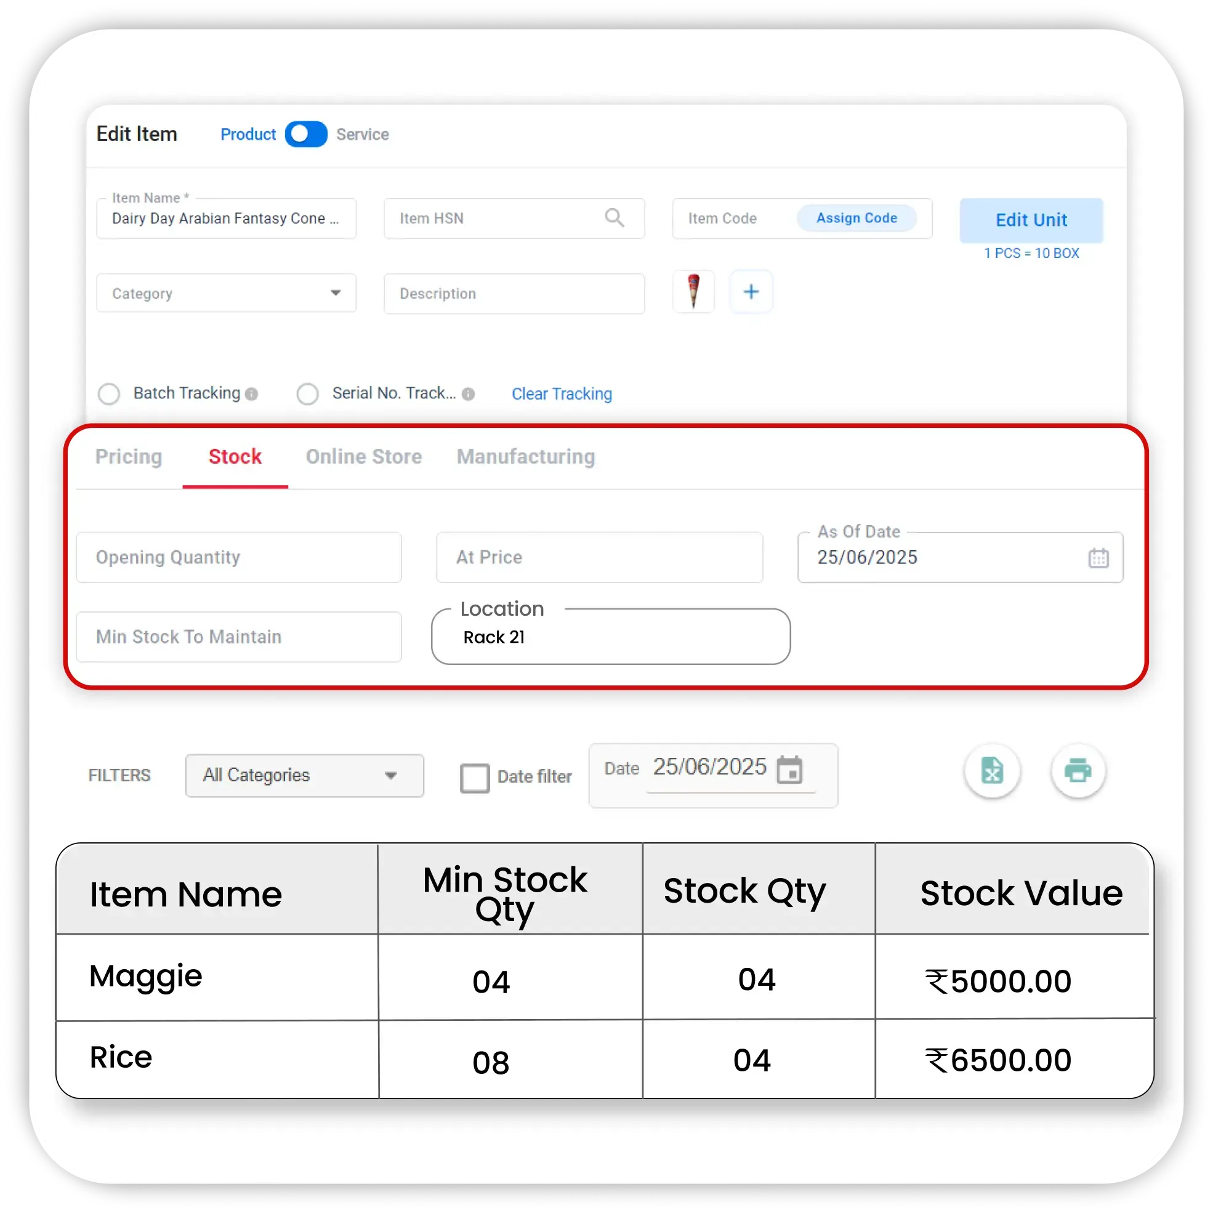1213x1213 pixels.
Task: Select the Batch Tracking radio button
Action: point(108,393)
